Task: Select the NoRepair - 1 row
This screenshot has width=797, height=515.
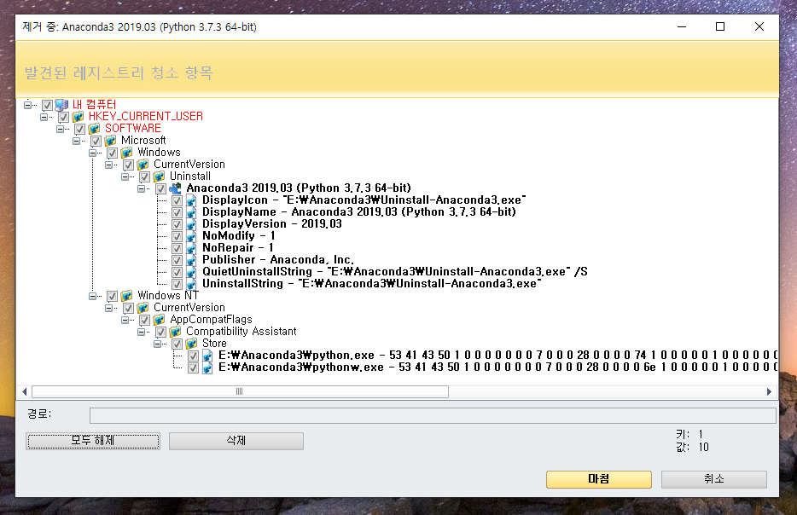Action: click(x=238, y=248)
